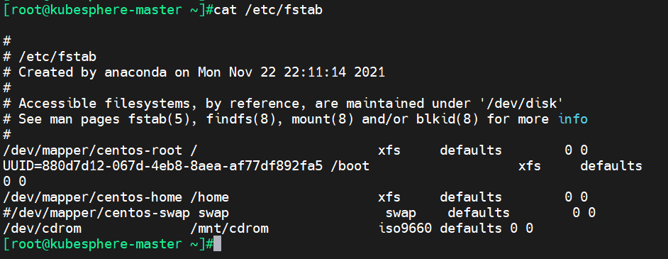Click the '/boot' mount point text
The width and height of the screenshot is (668, 259).
click(350, 166)
